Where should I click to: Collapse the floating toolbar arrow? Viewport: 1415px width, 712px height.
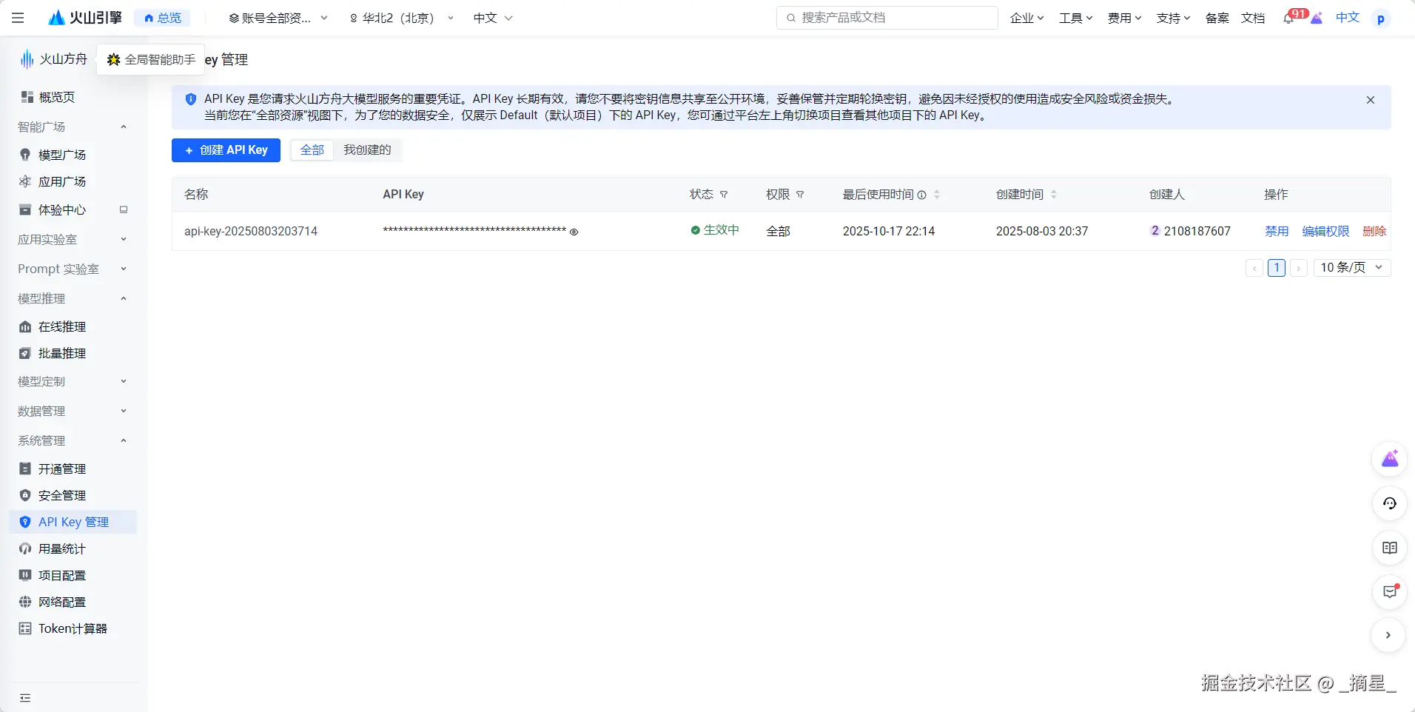pos(1388,635)
